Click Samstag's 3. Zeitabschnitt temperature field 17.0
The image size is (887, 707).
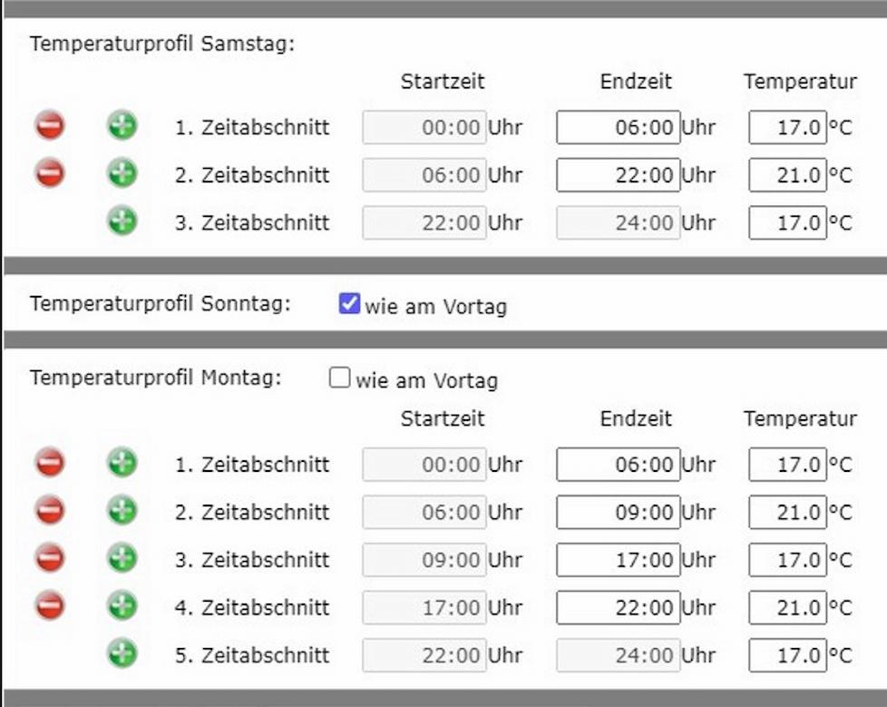(788, 221)
